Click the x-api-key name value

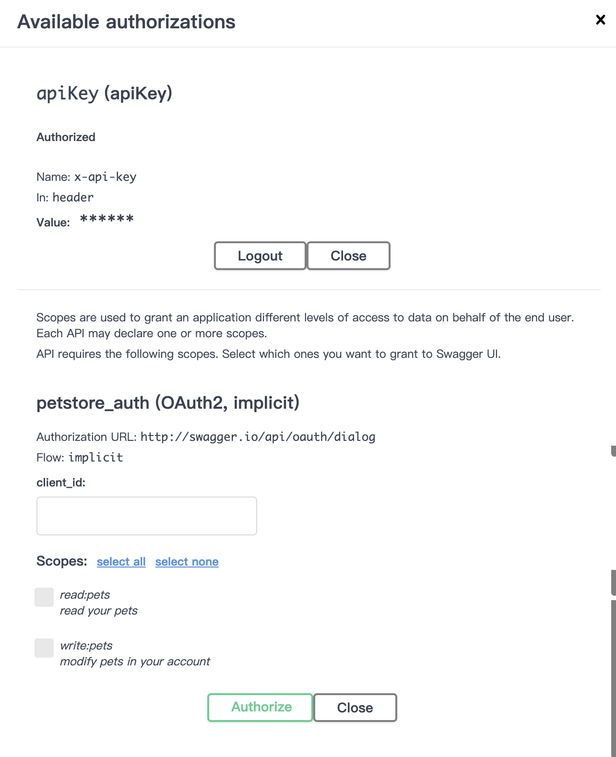pos(105,177)
